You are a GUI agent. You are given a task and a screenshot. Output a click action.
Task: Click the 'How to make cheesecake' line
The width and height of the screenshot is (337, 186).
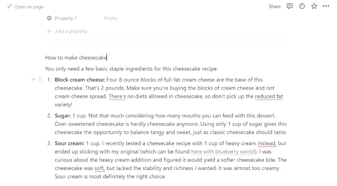(x=76, y=58)
